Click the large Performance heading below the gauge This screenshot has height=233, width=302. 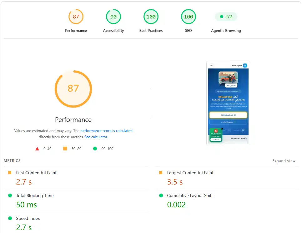(73, 120)
